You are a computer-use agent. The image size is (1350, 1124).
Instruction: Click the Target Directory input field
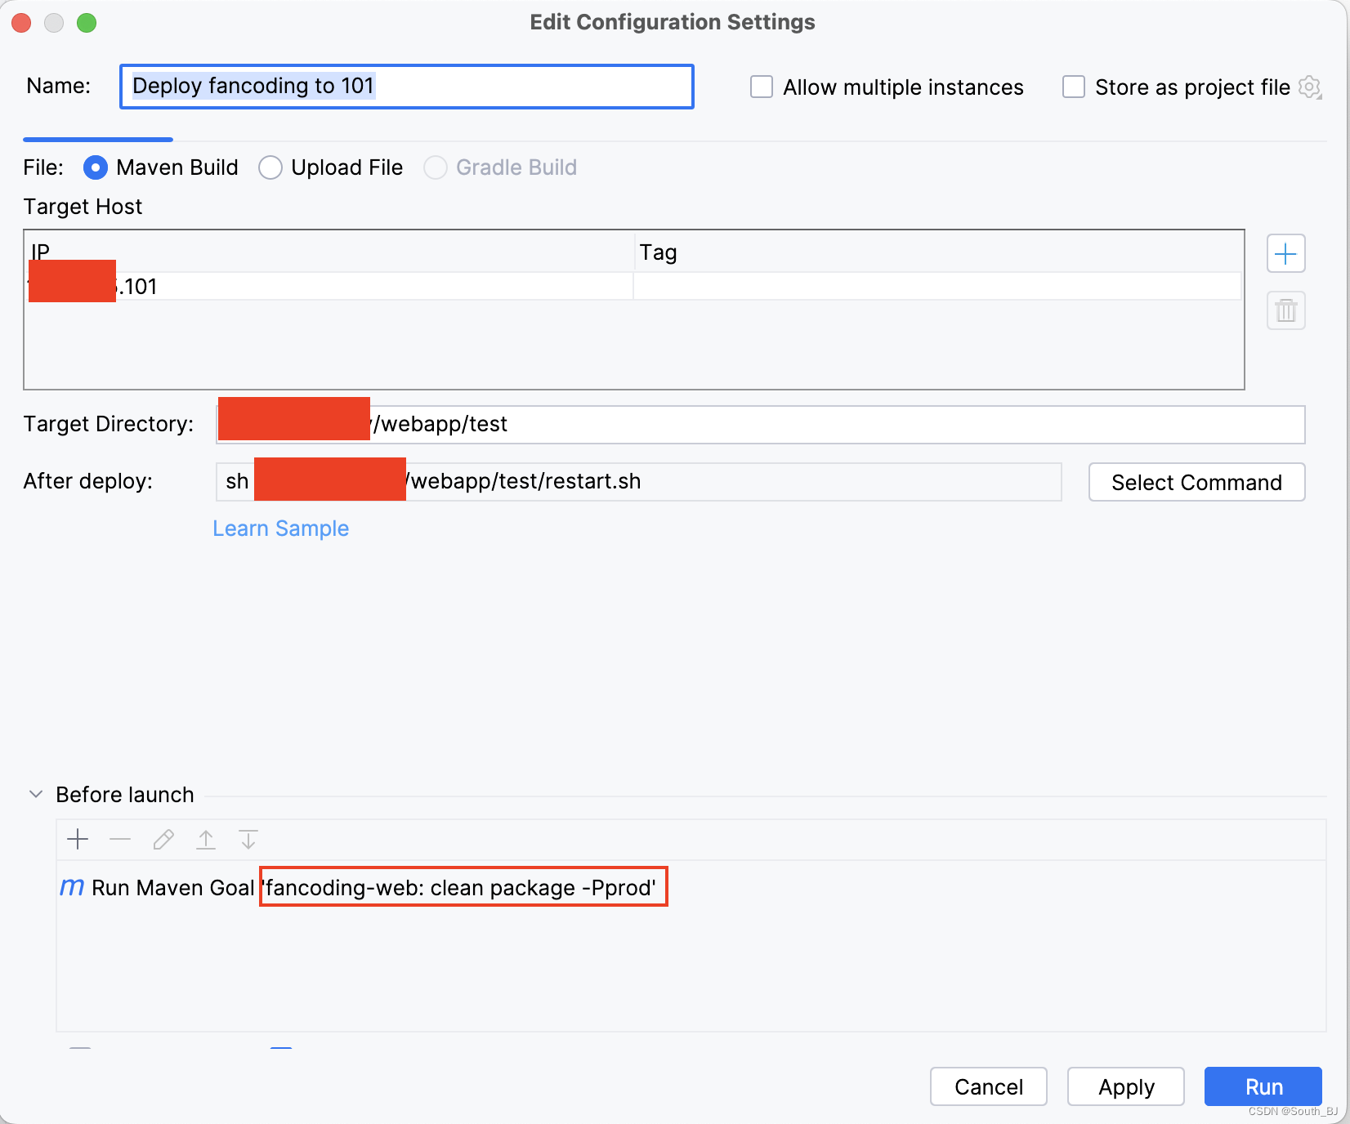pyautogui.click(x=760, y=425)
